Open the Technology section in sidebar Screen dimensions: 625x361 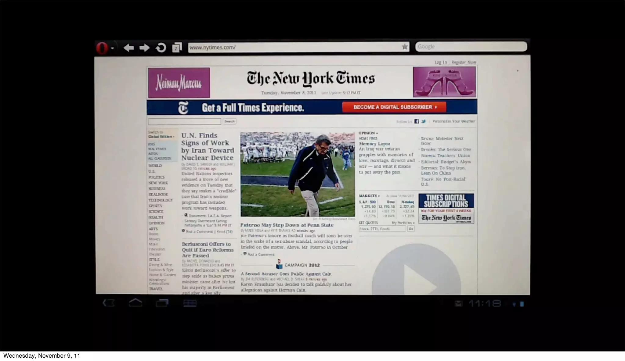pyautogui.click(x=161, y=200)
